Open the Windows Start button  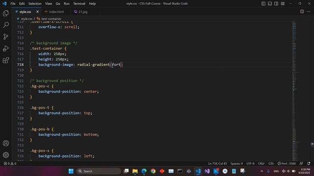(x=71, y=171)
